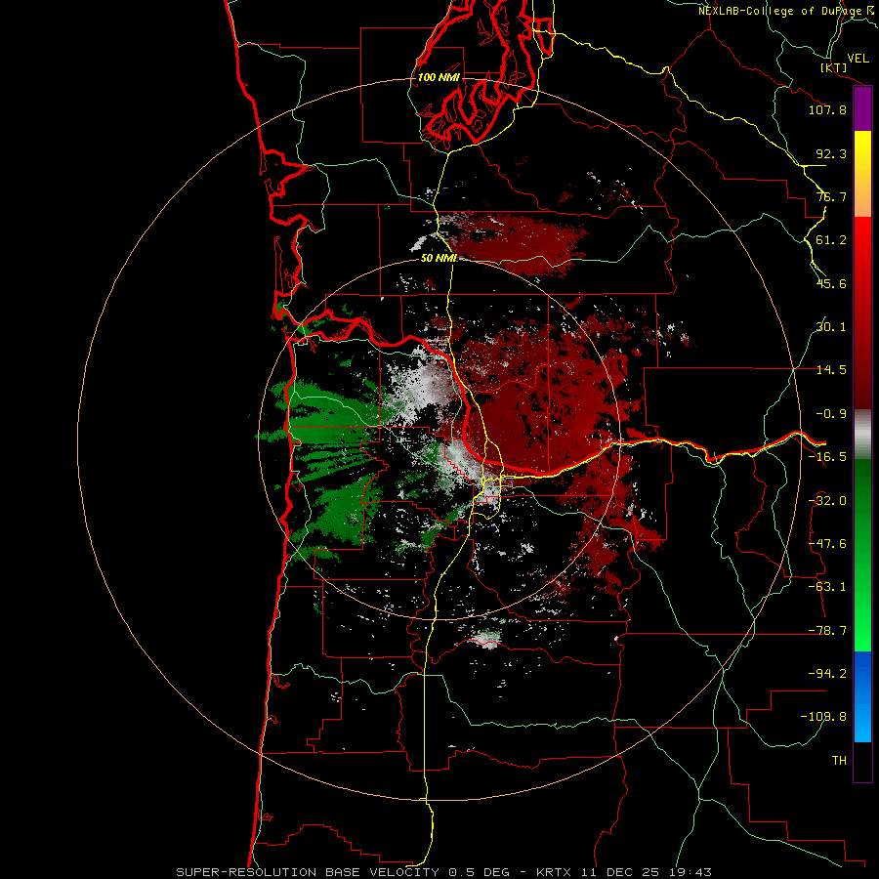Click the -47.6 velocity scale value
879x879 pixels.
(827, 544)
